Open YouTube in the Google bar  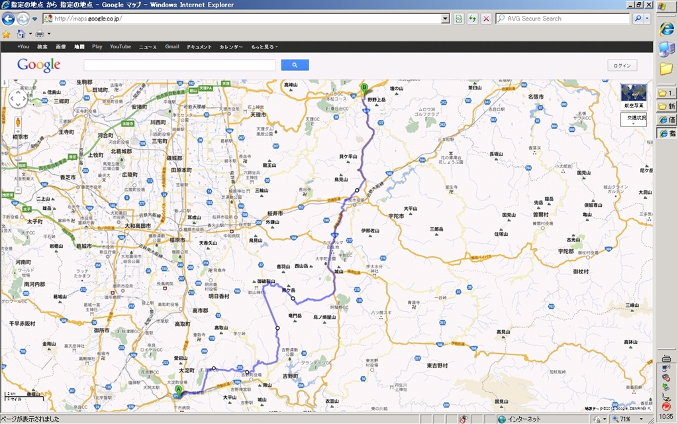click(x=121, y=47)
